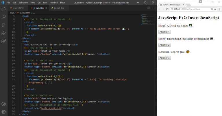
Task: Open the Accounts icon in activity bar
Action: [4, 104]
